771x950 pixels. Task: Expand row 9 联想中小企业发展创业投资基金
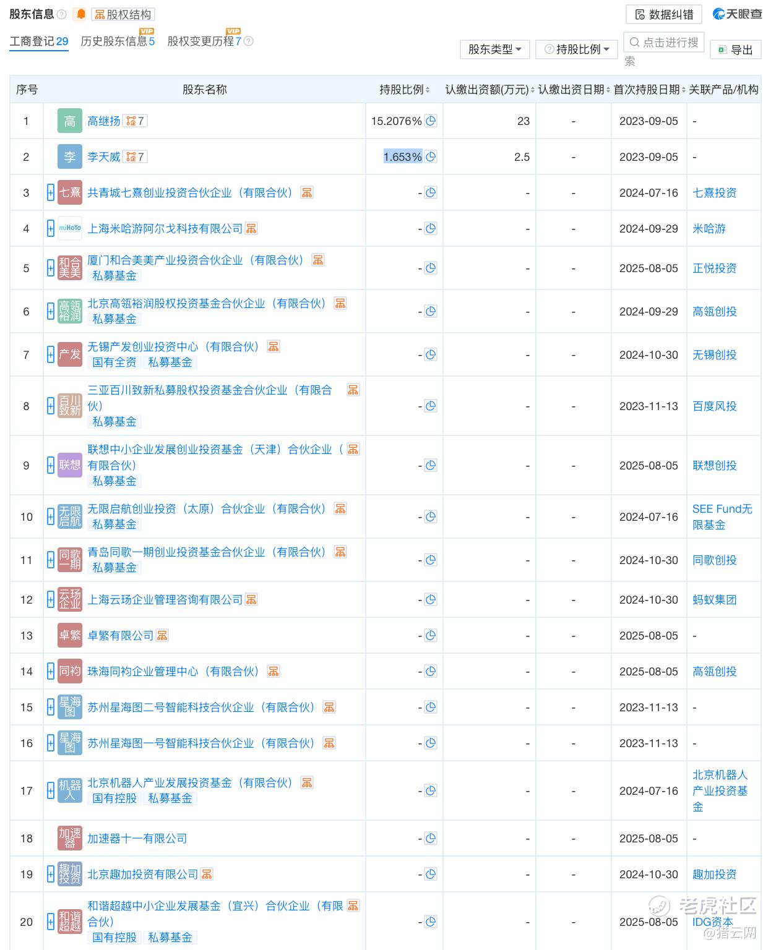51,466
